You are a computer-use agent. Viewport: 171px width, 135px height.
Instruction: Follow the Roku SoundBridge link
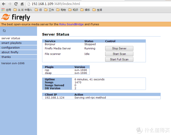coord(72,24)
